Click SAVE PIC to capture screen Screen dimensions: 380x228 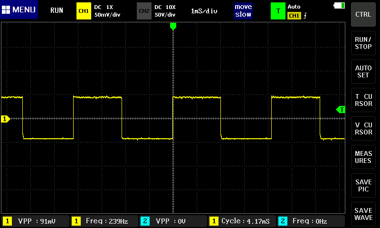click(363, 186)
